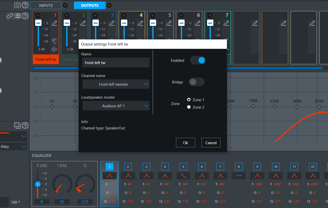The width and height of the screenshot is (328, 208).
Task: Turn on the Bridge switch
Action: point(196,82)
